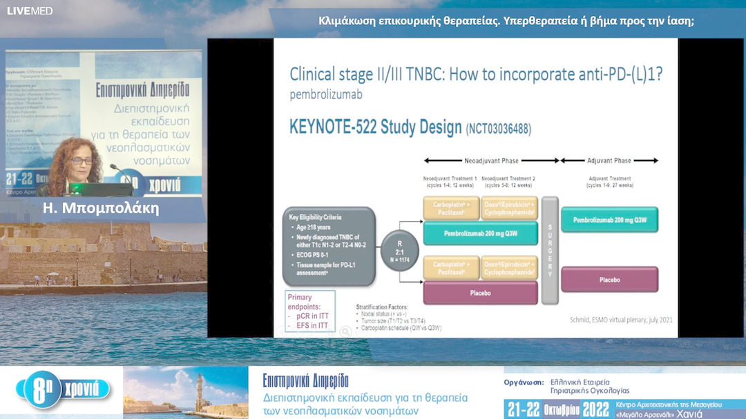Click the Greek session title at top
746x419 pixels.
[x=506, y=21]
